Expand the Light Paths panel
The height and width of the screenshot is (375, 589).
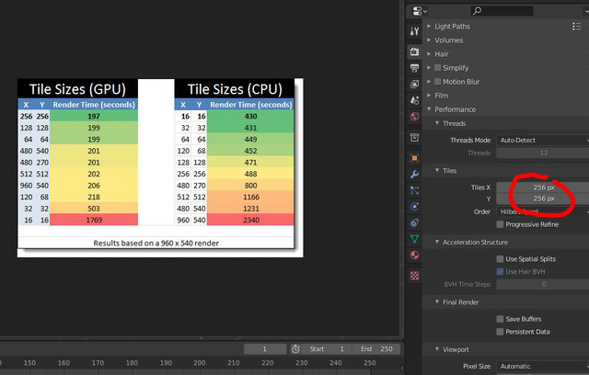point(429,27)
